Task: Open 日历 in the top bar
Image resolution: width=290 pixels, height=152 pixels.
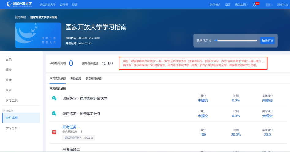Action: point(228,5)
